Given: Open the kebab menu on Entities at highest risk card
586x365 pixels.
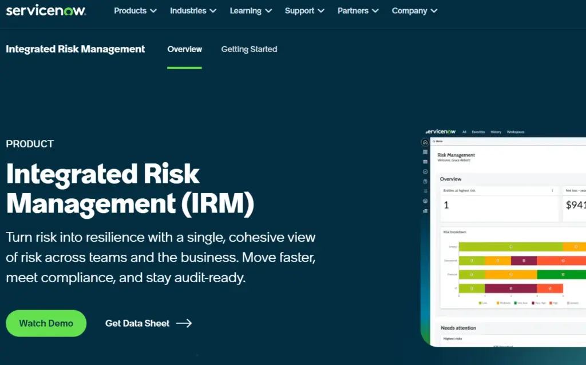Looking at the screenshot, I should pyautogui.click(x=552, y=190).
